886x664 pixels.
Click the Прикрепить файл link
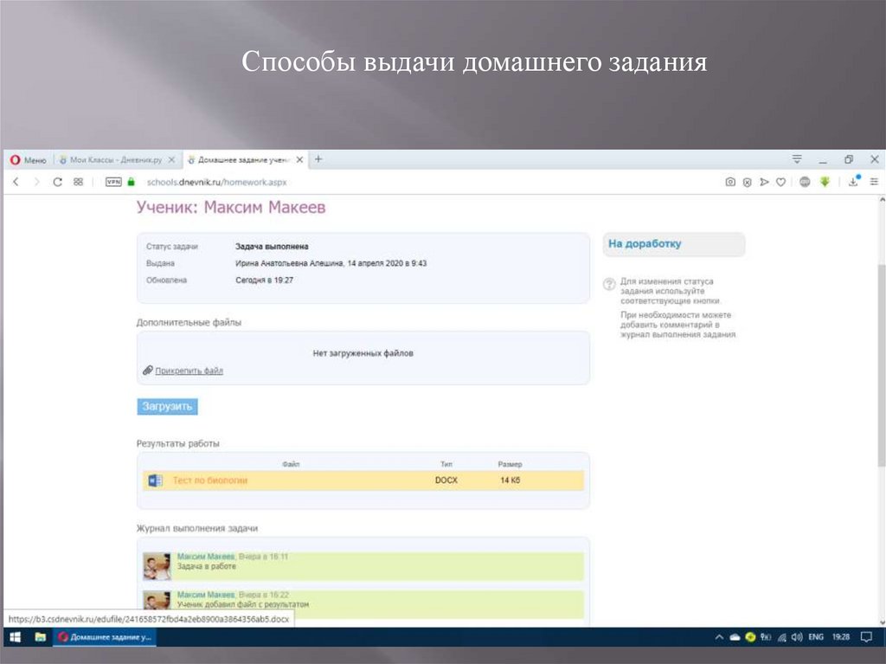click(x=189, y=371)
